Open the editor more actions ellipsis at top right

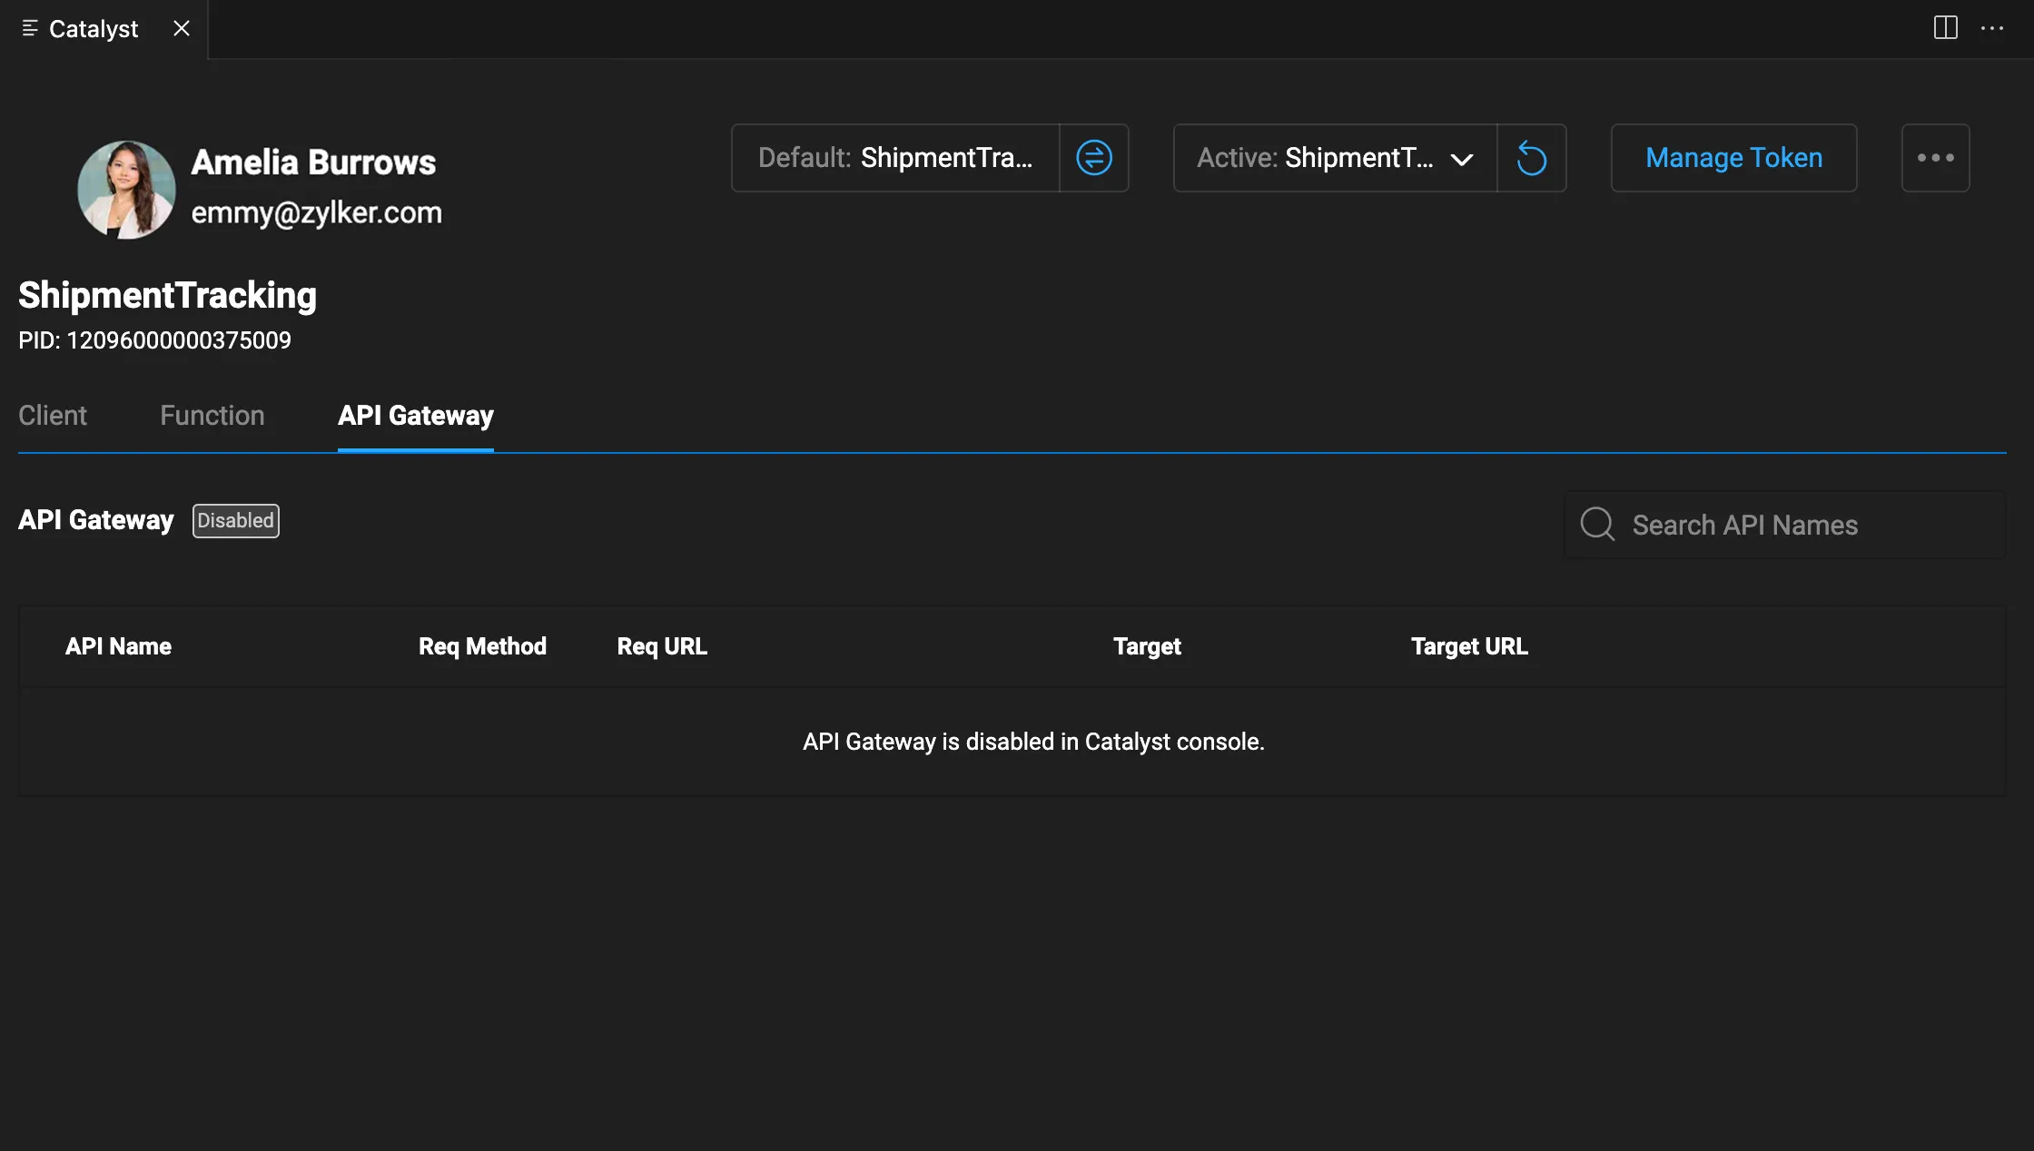point(1992,28)
